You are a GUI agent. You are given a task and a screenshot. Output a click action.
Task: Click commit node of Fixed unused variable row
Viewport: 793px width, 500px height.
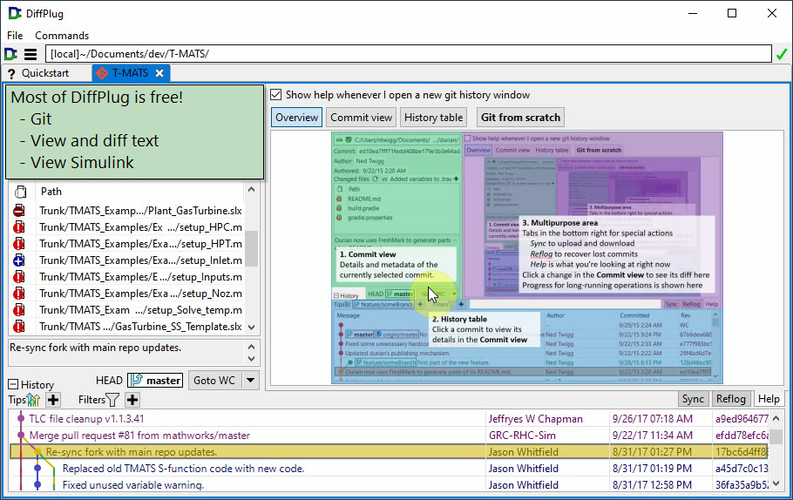(x=37, y=484)
